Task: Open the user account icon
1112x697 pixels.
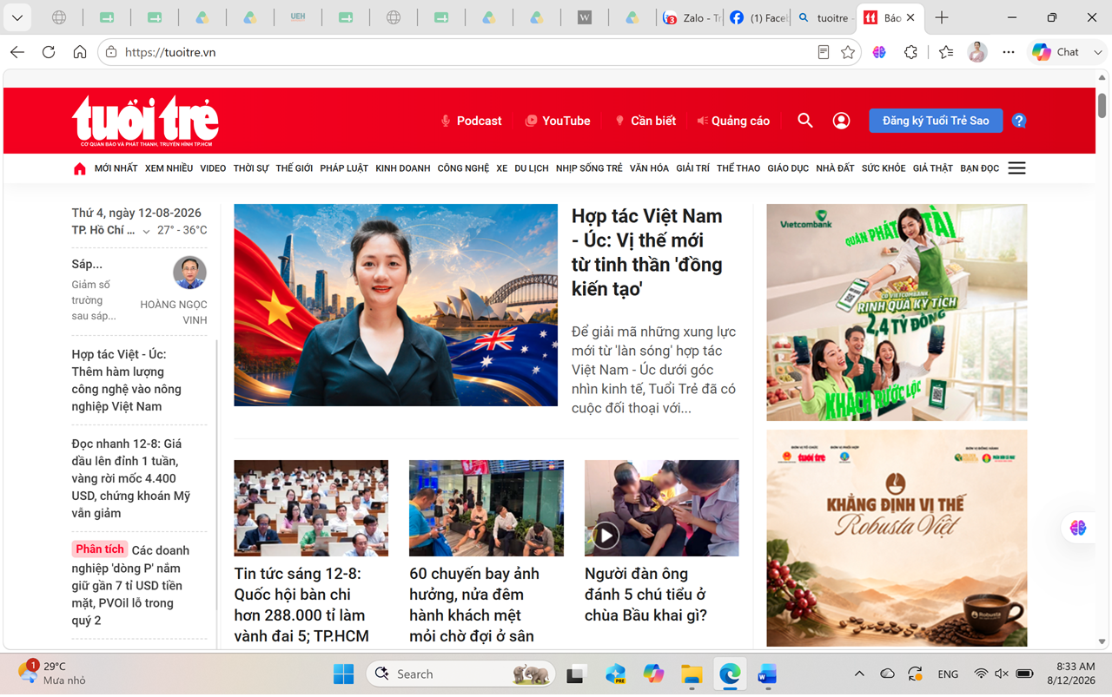Action: coord(841,121)
